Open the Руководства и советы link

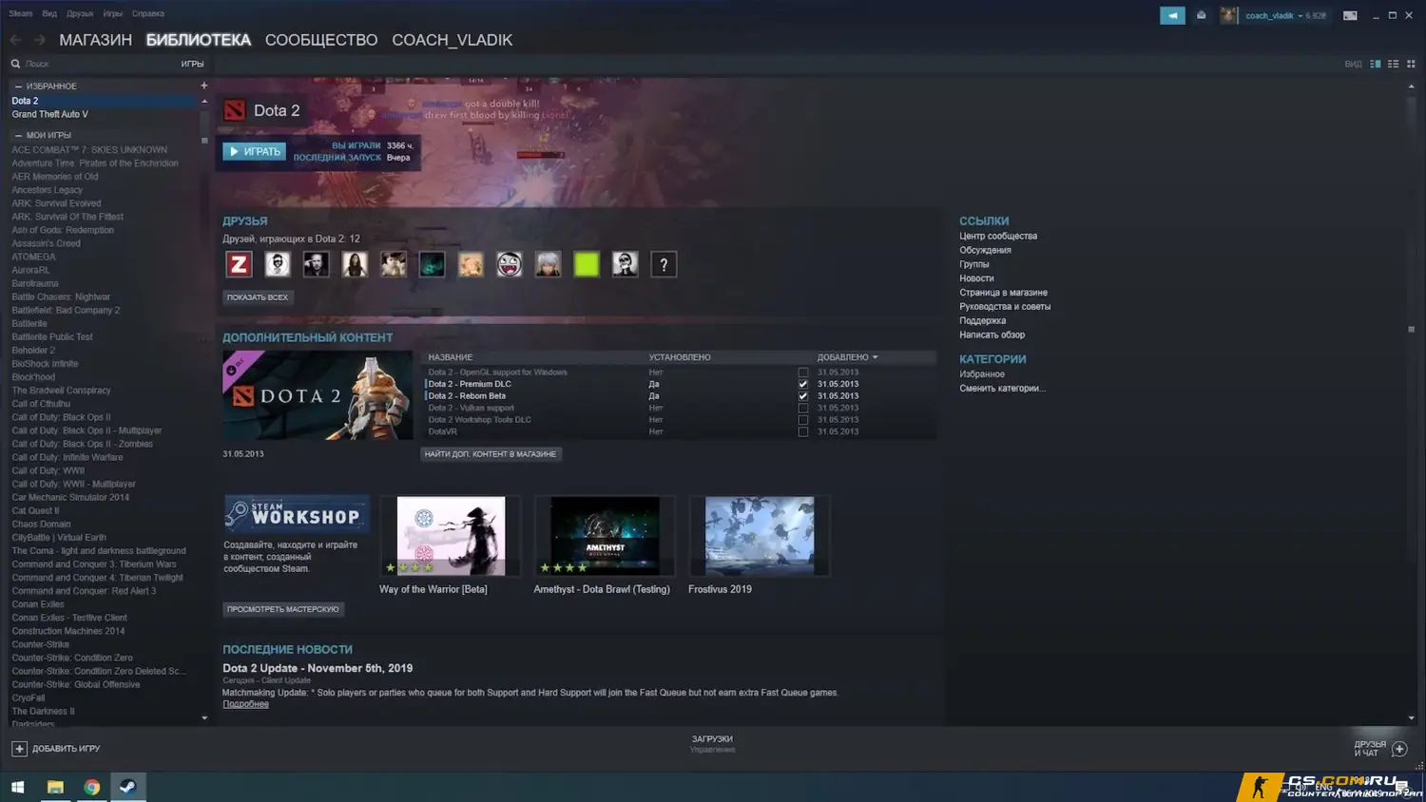click(x=1005, y=307)
